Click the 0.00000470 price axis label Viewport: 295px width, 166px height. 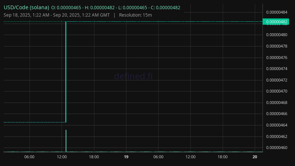pyautogui.click(x=277, y=91)
